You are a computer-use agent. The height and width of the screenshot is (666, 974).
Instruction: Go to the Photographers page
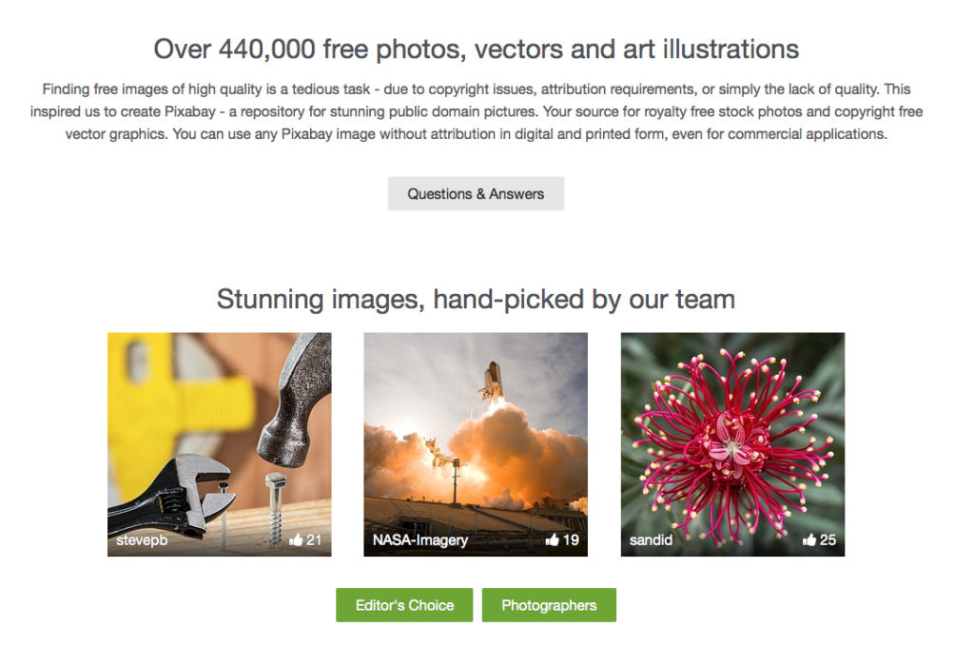pos(549,605)
